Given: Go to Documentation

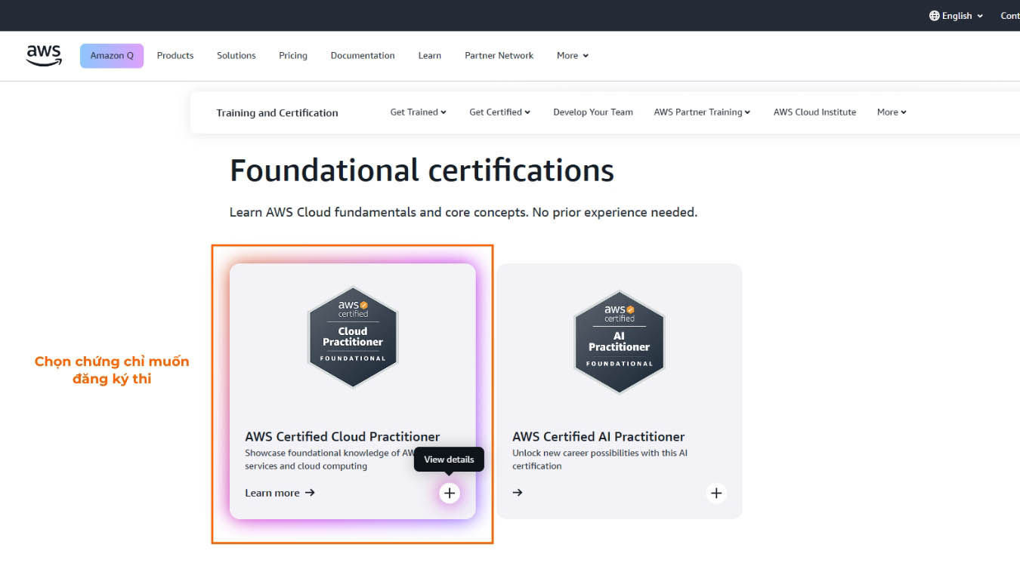Looking at the screenshot, I should pyautogui.click(x=363, y=56).
